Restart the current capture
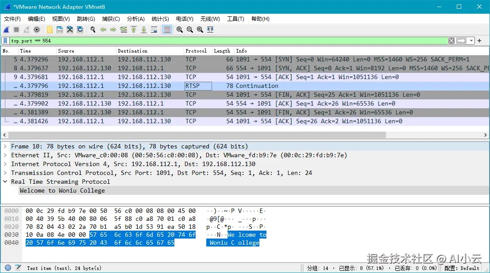490x273 pixels. (27, 30)
